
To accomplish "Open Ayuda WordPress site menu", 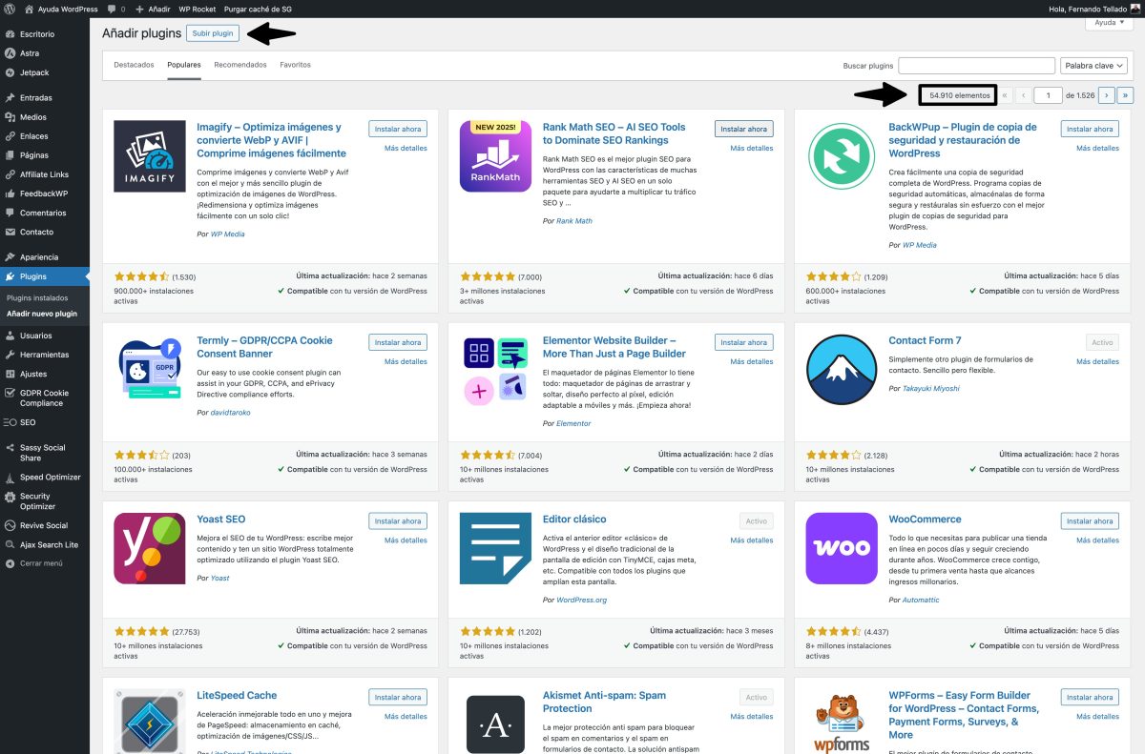I will [60, 9].
